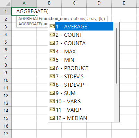Click AGGREGATE name in second tooltip line
Screen dimensions: 139x138
pos(29,24)
